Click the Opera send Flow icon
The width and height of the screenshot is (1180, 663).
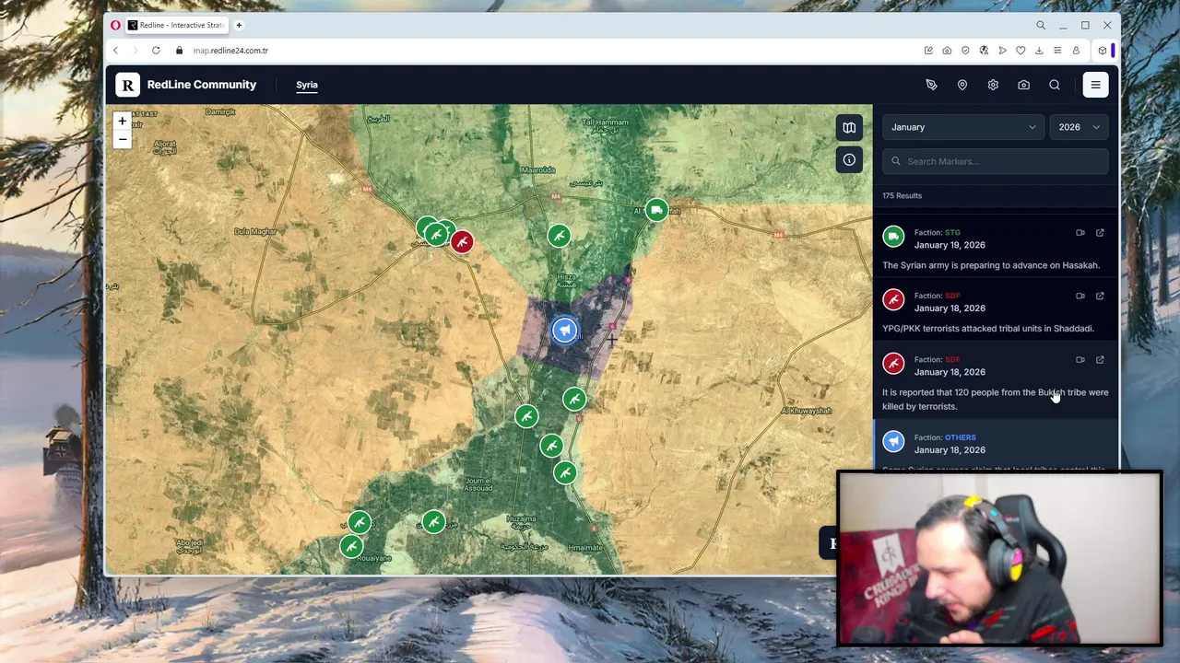click(1002, 51)
